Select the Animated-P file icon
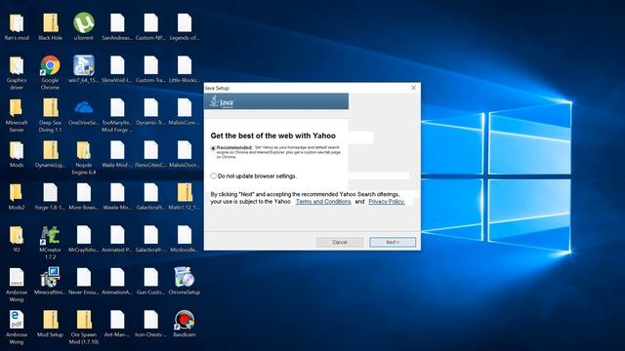 coord(117,239)
